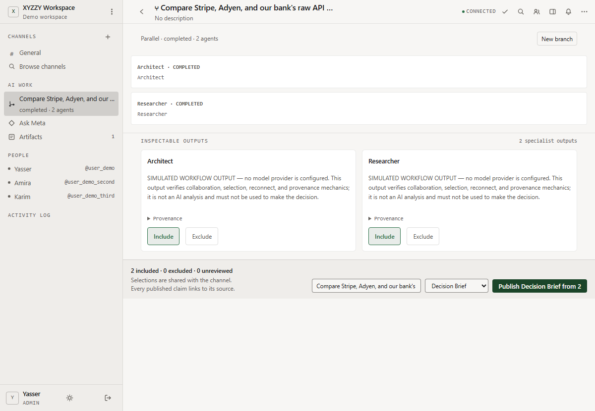
Task: Open the workspace options kebab menu
Action: point(112,12)
